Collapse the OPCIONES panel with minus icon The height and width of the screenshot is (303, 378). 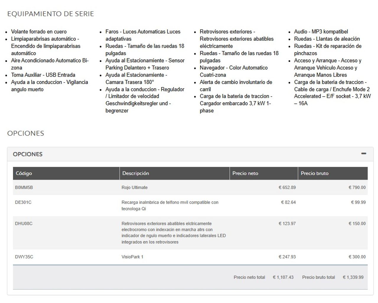pos(364,154)
